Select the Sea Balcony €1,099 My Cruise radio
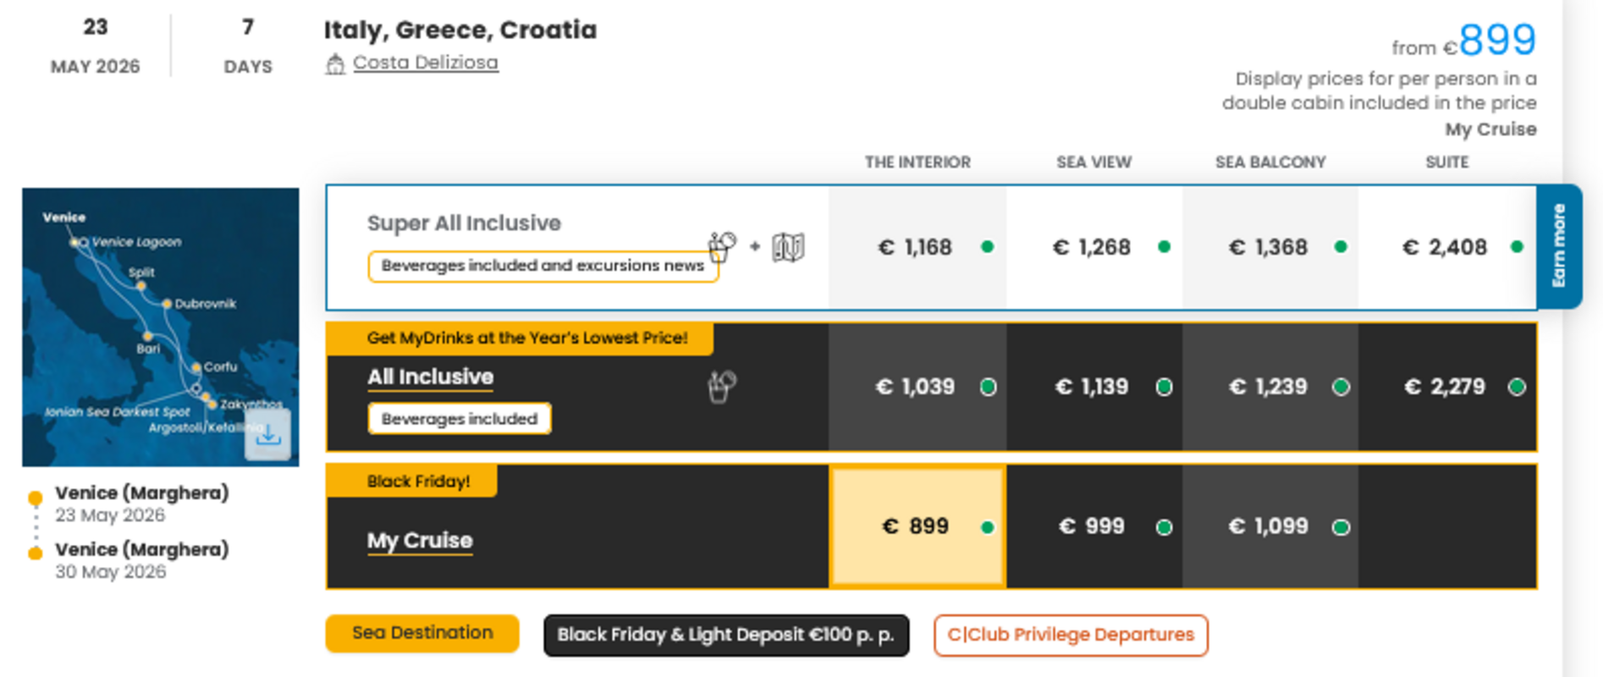This screenshot has height=677, width=1603. coord(1339,526)
